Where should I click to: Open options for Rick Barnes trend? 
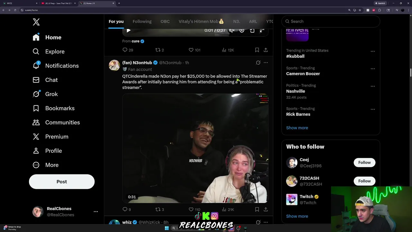373,109
